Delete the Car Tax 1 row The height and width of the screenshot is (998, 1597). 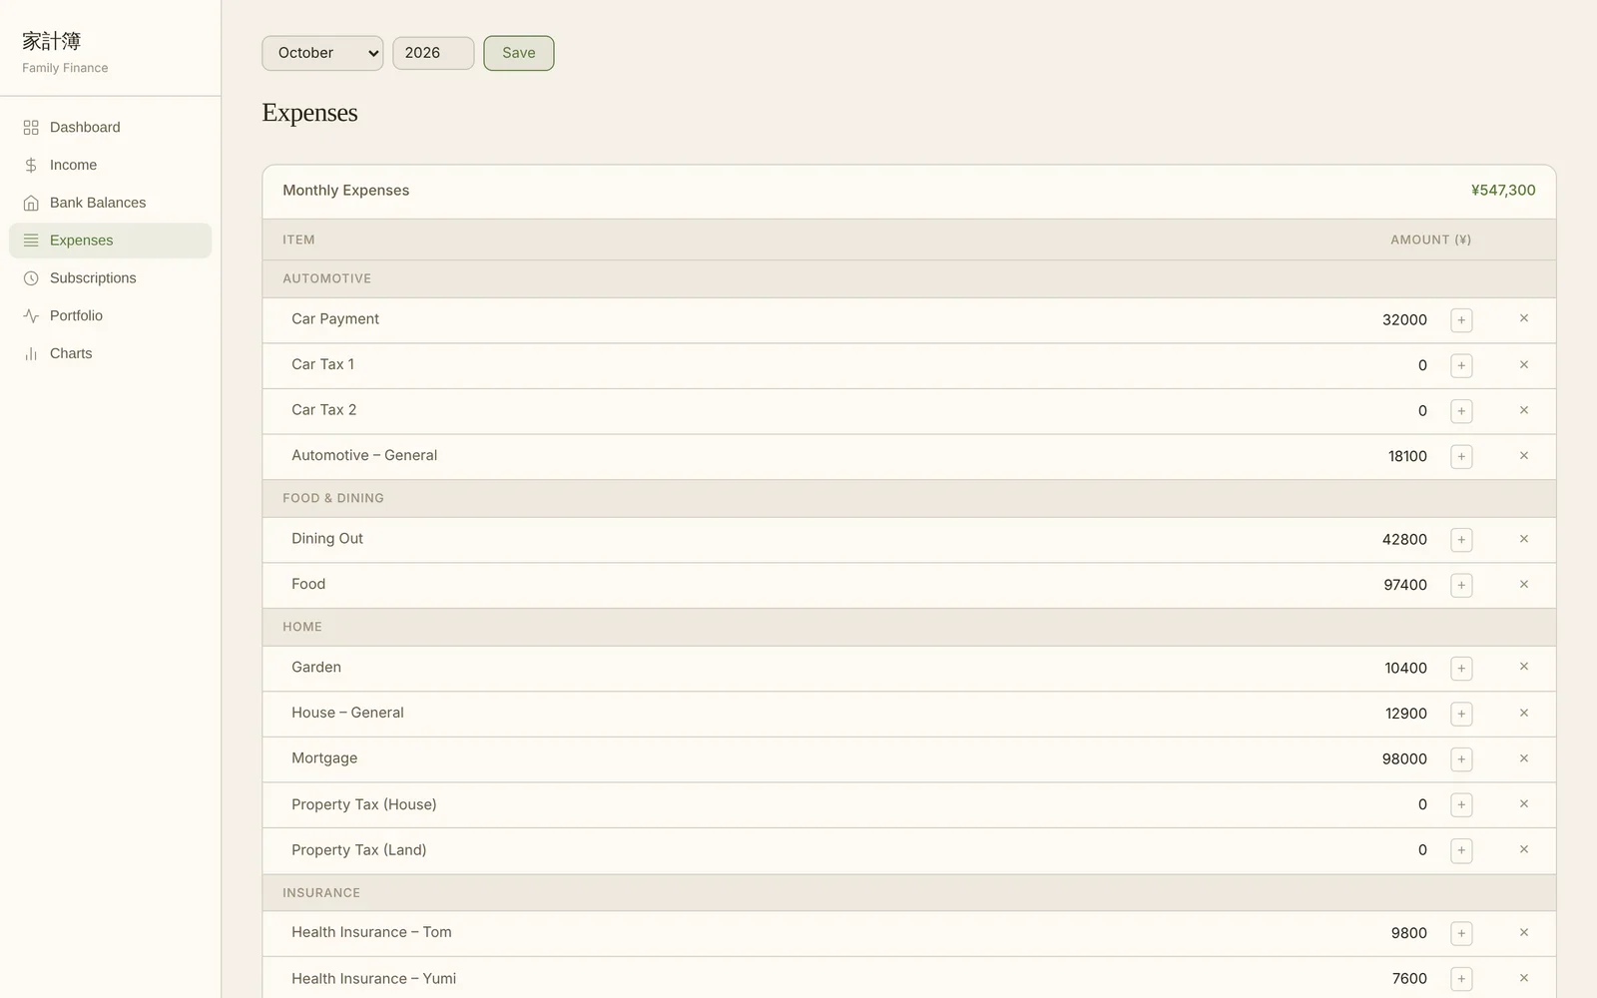tap(1524, 365)
